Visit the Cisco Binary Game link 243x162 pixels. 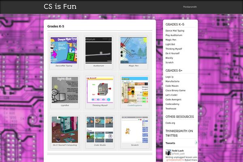point(175,90)
